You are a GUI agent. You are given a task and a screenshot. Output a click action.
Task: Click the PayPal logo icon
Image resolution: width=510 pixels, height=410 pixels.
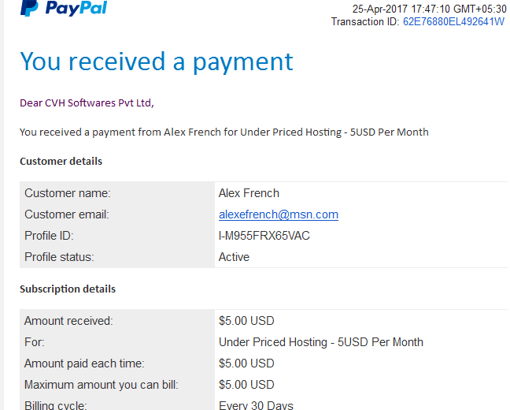point(29,8)
